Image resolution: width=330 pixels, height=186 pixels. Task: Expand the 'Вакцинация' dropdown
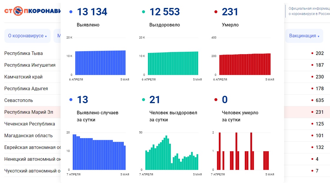pyautogui.click(x=304, y=36)
